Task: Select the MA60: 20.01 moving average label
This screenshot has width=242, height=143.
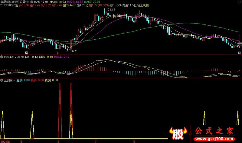Action: pyautogui.click(x=92, y=2)
